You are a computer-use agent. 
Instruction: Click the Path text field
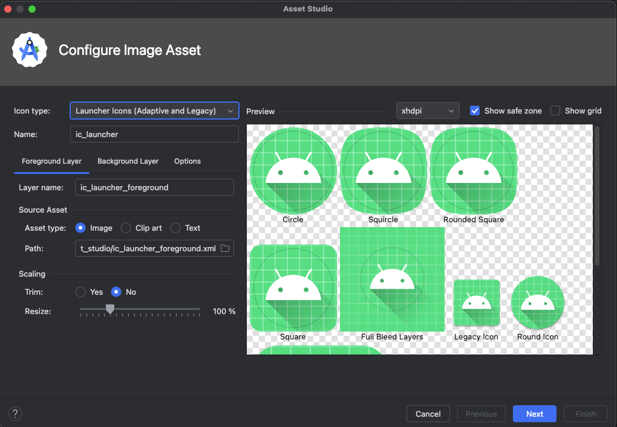pos(154,248)
